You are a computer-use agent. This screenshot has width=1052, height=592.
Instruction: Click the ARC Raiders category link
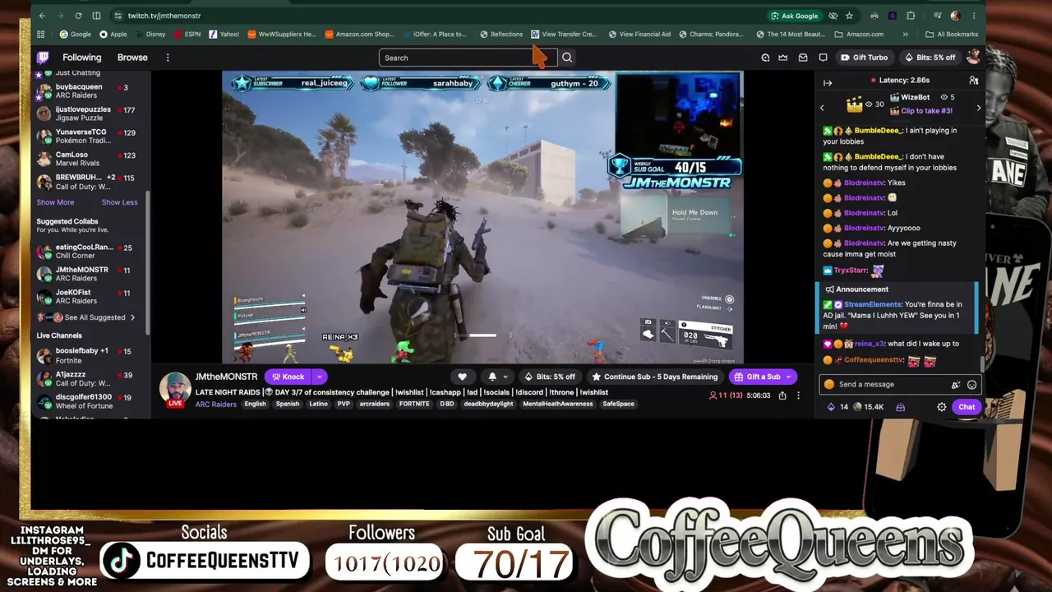click(x=215, y=405)
